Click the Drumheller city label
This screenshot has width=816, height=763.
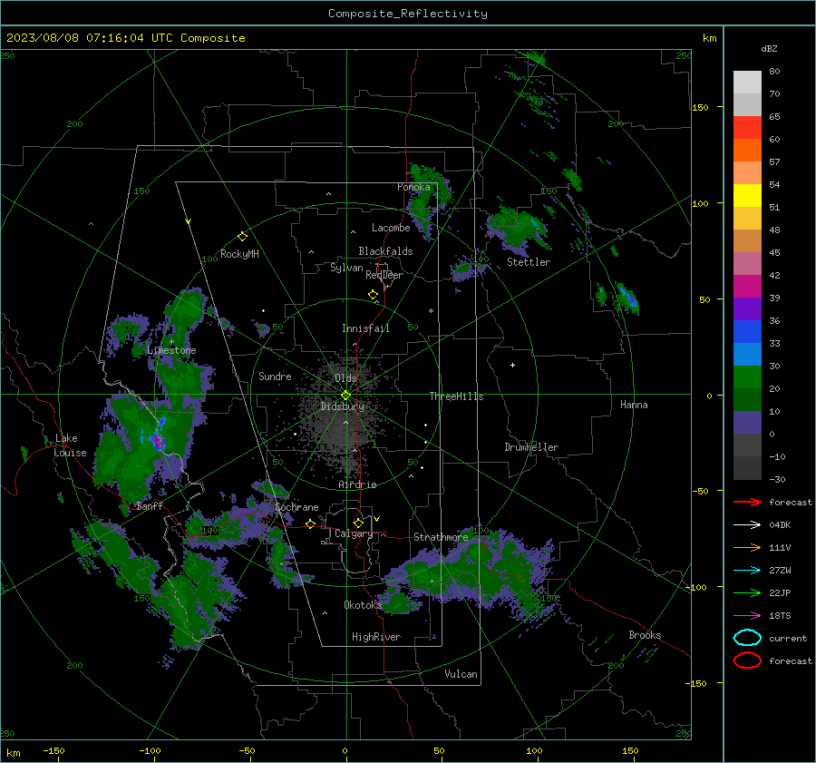tap(531, 447)
